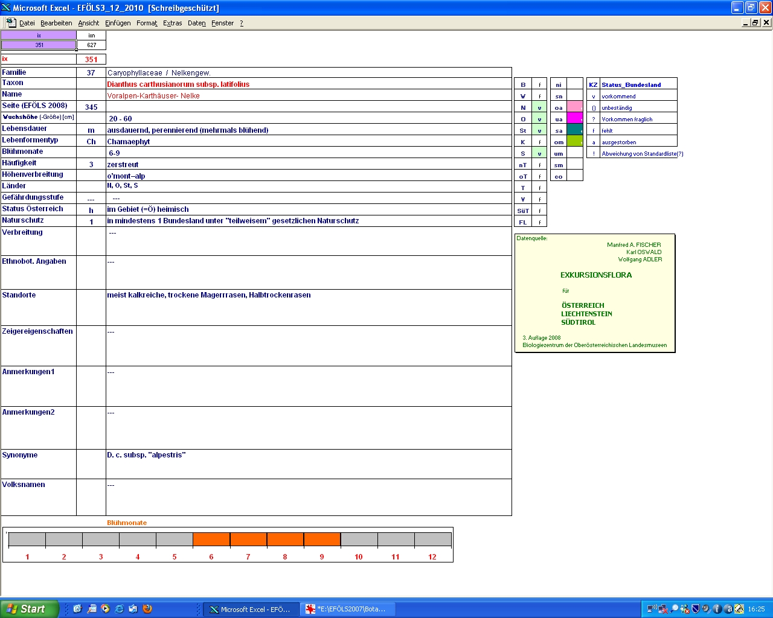Switch to Microsoft Excel taskbar button
Viewport: 773px width, 618px height.
point(251,610)
